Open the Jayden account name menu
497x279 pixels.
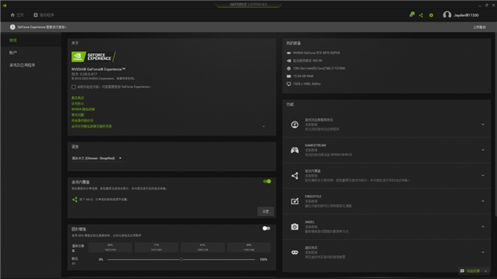pos(466,15)
